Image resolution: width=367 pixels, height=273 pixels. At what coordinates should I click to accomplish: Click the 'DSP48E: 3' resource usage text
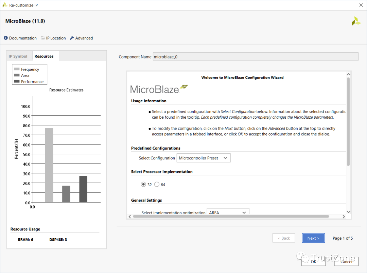[x=58, y=240]
